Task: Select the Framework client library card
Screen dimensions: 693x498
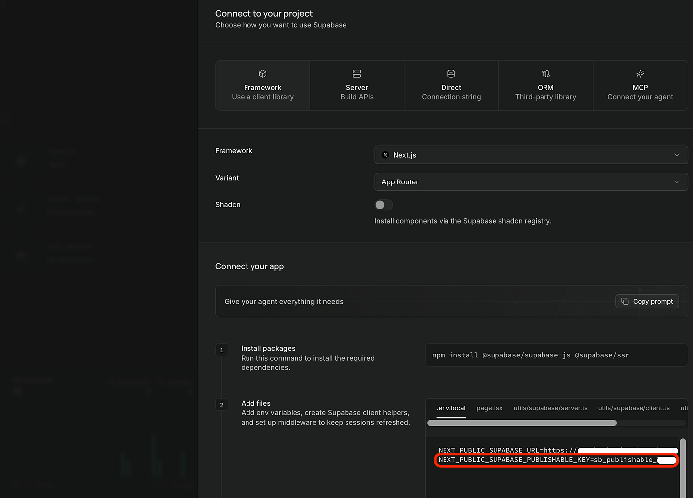Action: tap(263, 86)
